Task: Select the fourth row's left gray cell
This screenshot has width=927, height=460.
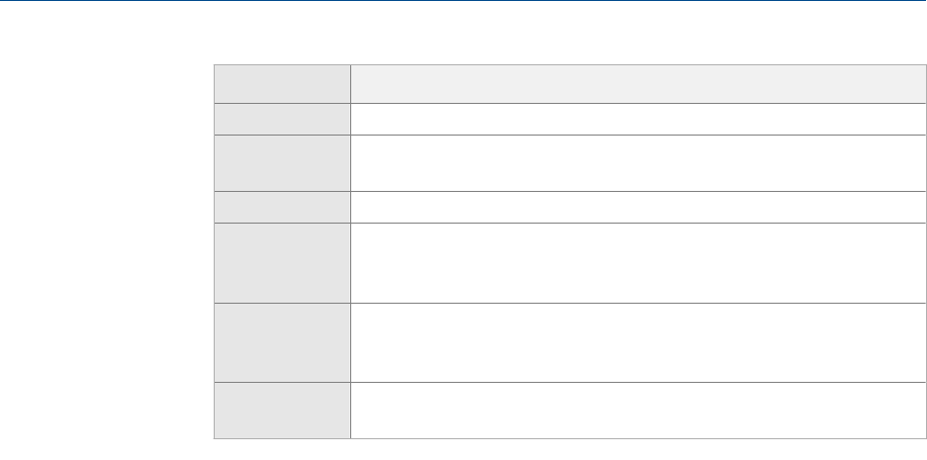Action: 282,206
